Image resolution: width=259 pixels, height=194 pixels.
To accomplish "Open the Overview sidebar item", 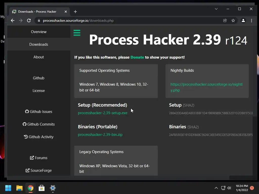I will tap(39, 32).
